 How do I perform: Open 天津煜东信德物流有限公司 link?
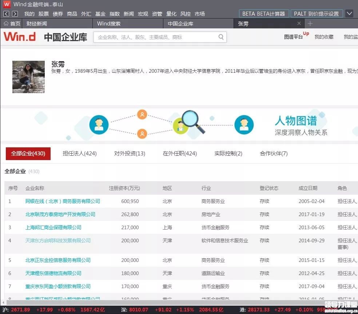(53, 273)
